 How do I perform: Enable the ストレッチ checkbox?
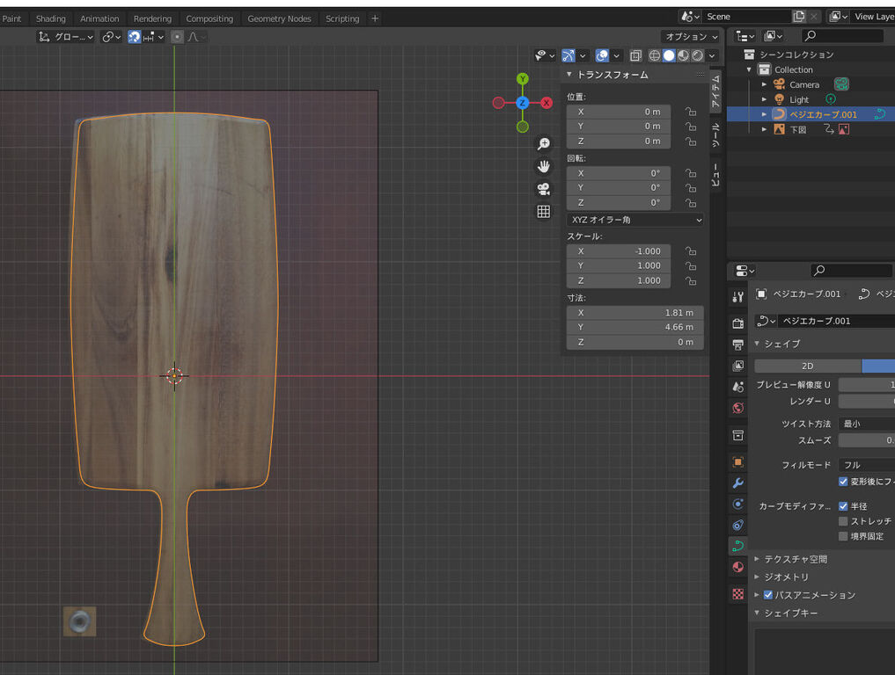point(843,521)
